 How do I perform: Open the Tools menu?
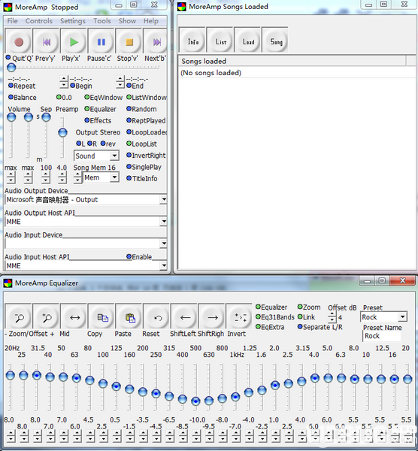click(101, 21)
